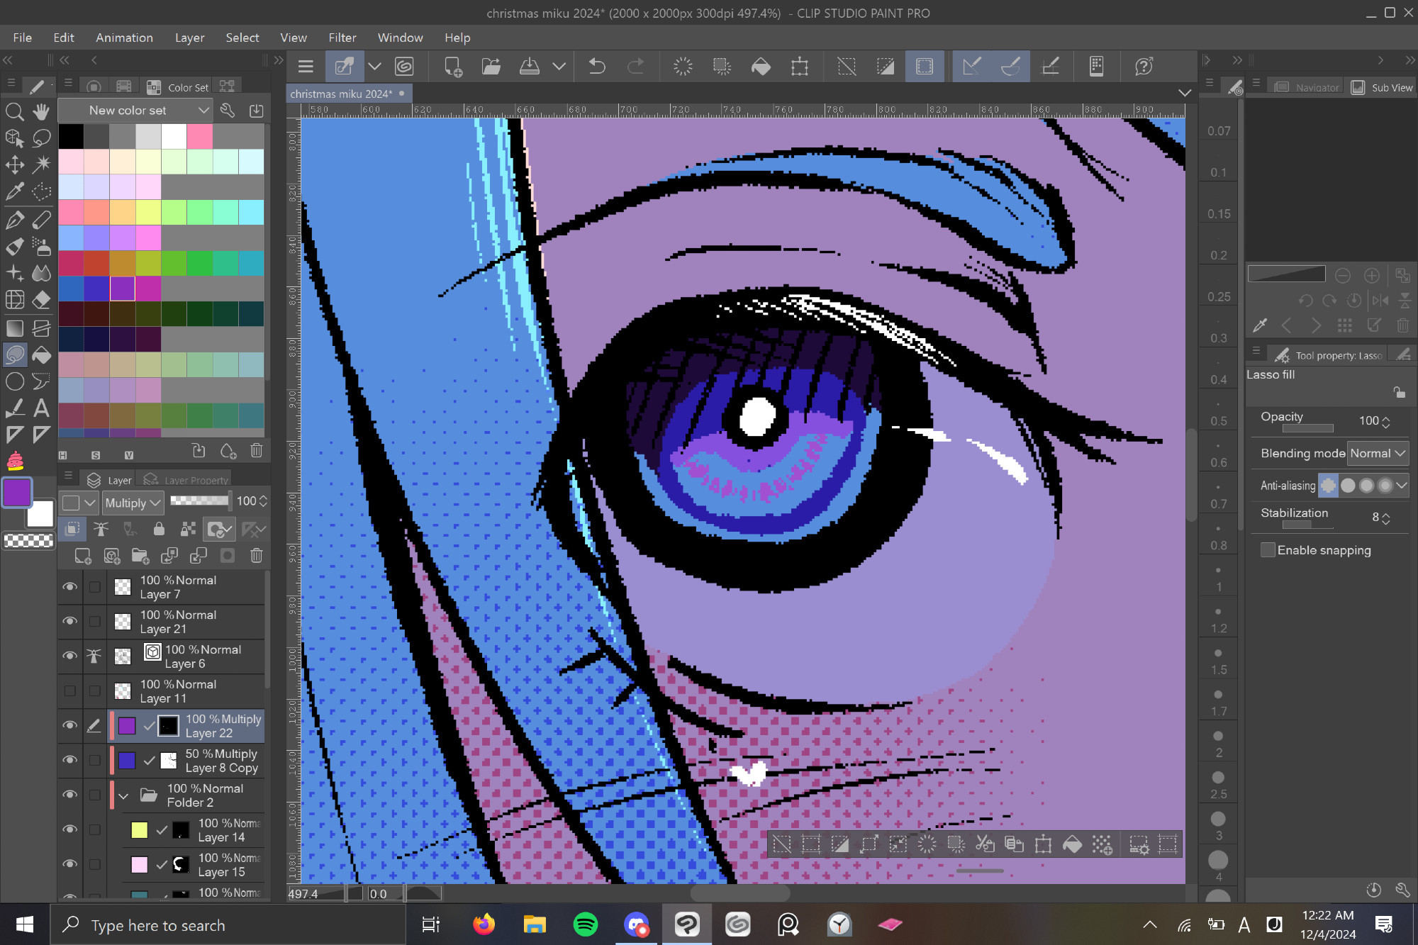Click the main purple drawing color box
Screen dimensions: 1418x945
point(16,493)
